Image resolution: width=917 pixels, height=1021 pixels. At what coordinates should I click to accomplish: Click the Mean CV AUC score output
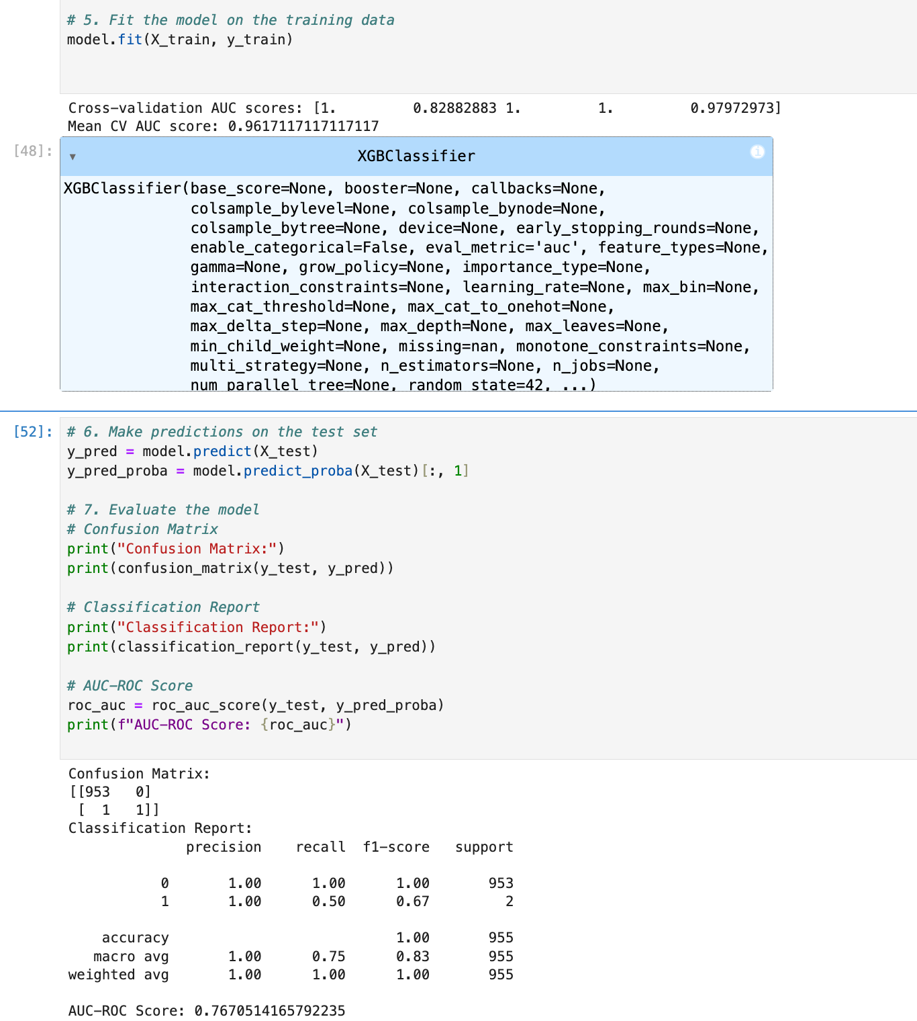(x=223, y=126)
